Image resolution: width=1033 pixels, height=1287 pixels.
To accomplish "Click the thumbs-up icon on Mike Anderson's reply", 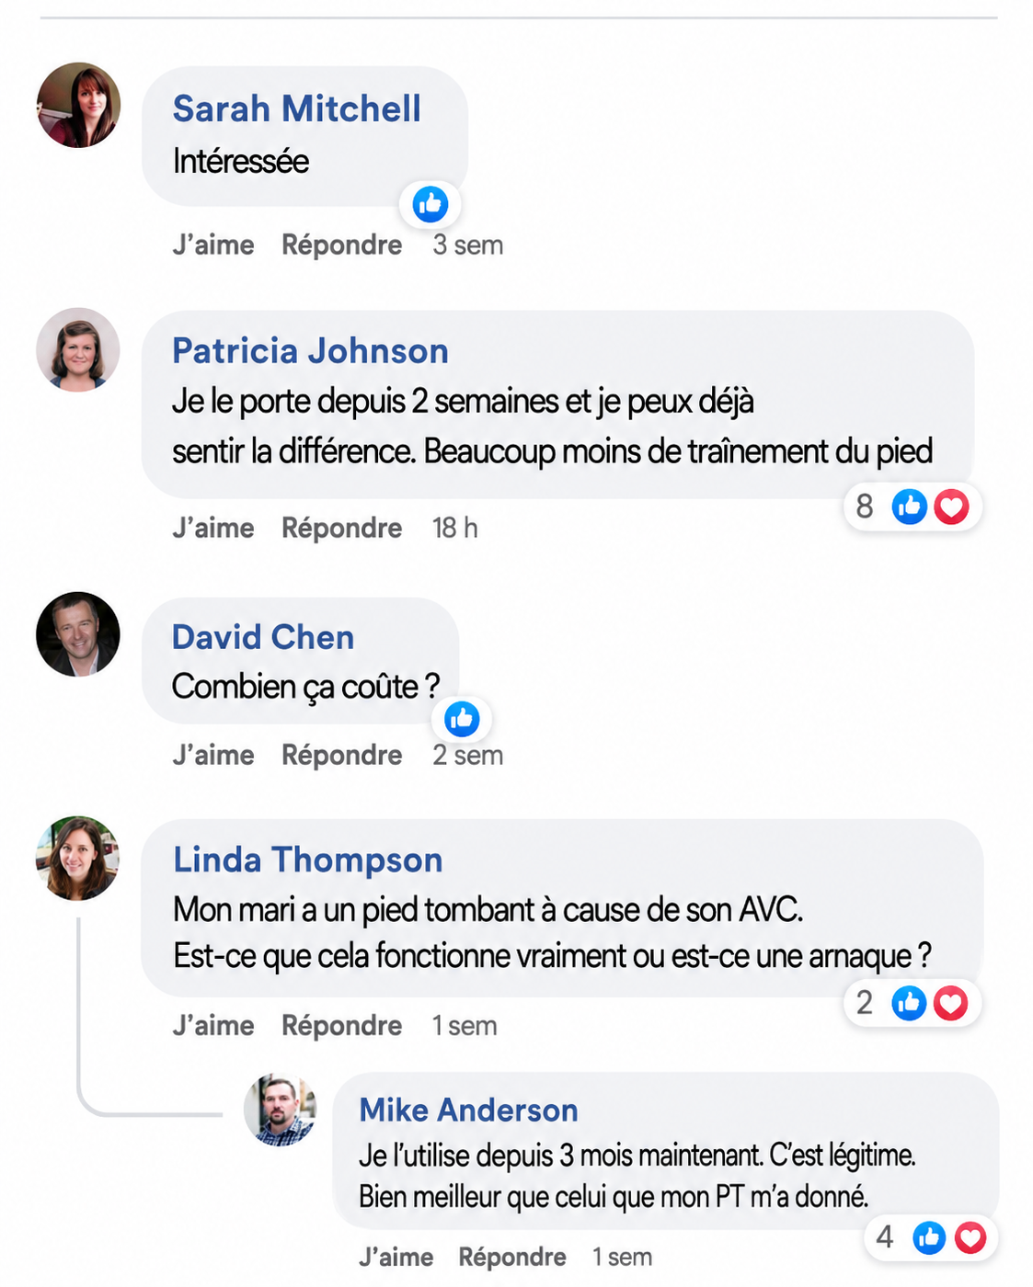I will click(929, 1237).
